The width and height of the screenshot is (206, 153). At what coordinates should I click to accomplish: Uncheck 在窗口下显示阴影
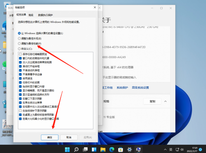click(x=20, y=99)
